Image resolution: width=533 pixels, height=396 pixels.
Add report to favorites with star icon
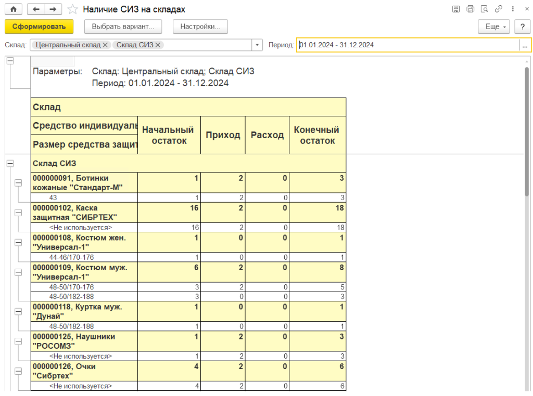coord(73,9)
